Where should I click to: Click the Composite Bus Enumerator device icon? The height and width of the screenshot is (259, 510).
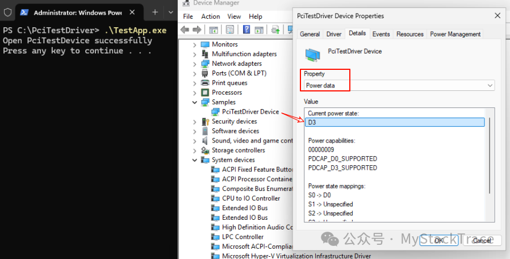click(x=215, y=189)
